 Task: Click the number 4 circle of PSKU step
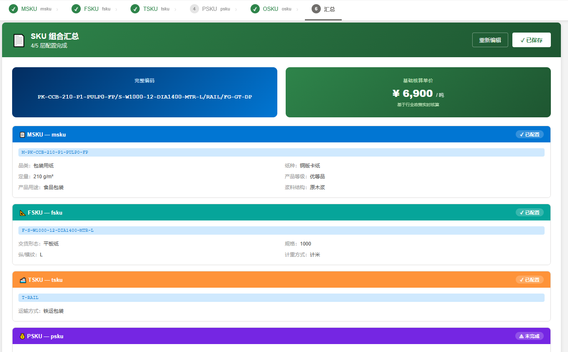click(194, 9)
